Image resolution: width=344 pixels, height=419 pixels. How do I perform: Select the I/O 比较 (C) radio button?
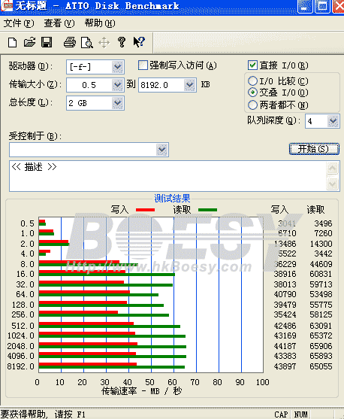(x=252, y=80)
